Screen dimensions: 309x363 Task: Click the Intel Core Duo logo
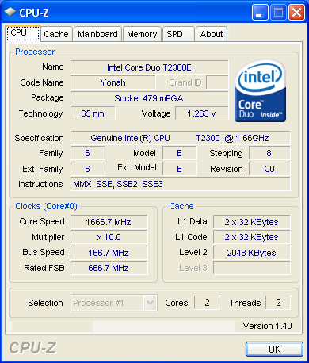260,90
